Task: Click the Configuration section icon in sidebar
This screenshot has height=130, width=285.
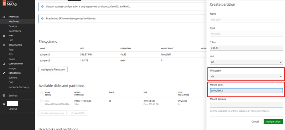Action: pos(4,64)
